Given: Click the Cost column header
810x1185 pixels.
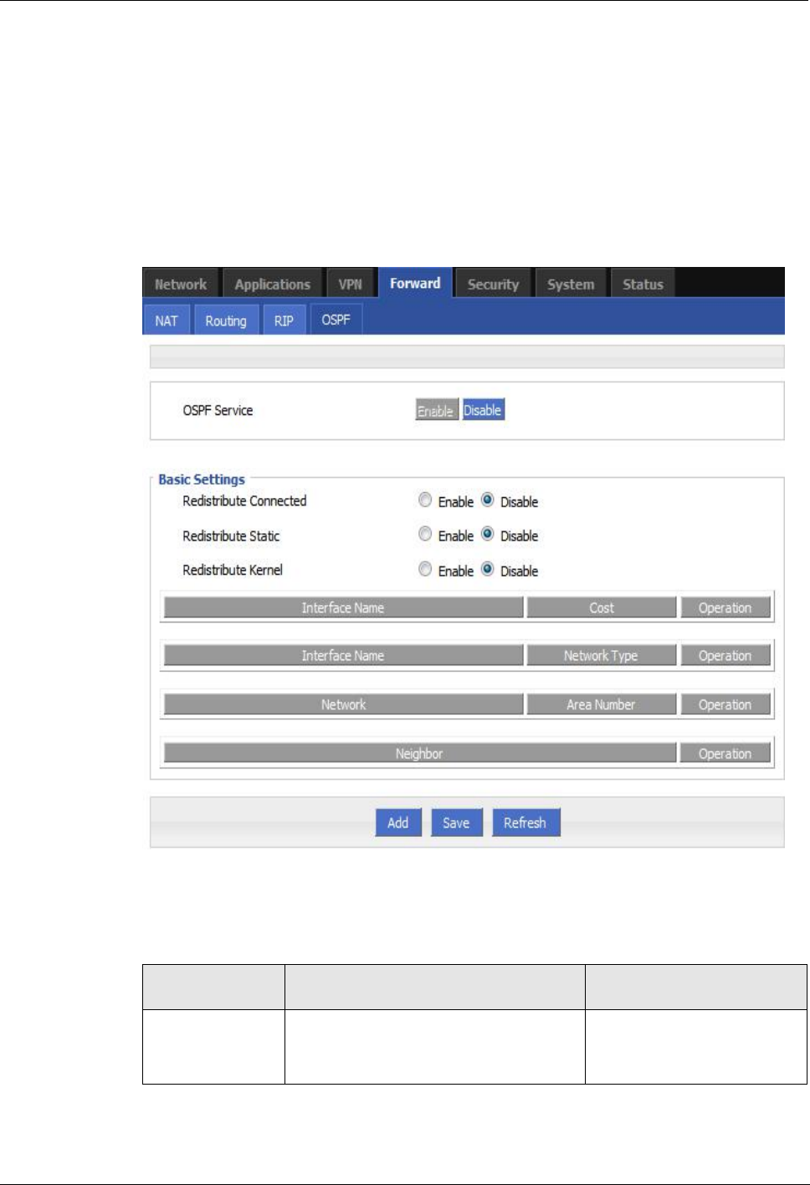Looking at the screenshot, I should (x=602, y=608).
